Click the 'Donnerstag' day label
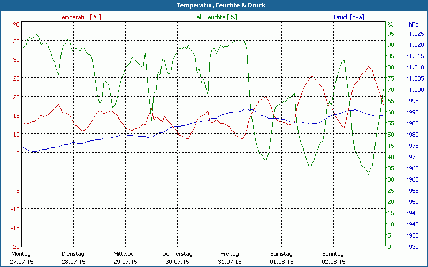The image size is (428, 267). pyautogui.click(x=177, y=254)
